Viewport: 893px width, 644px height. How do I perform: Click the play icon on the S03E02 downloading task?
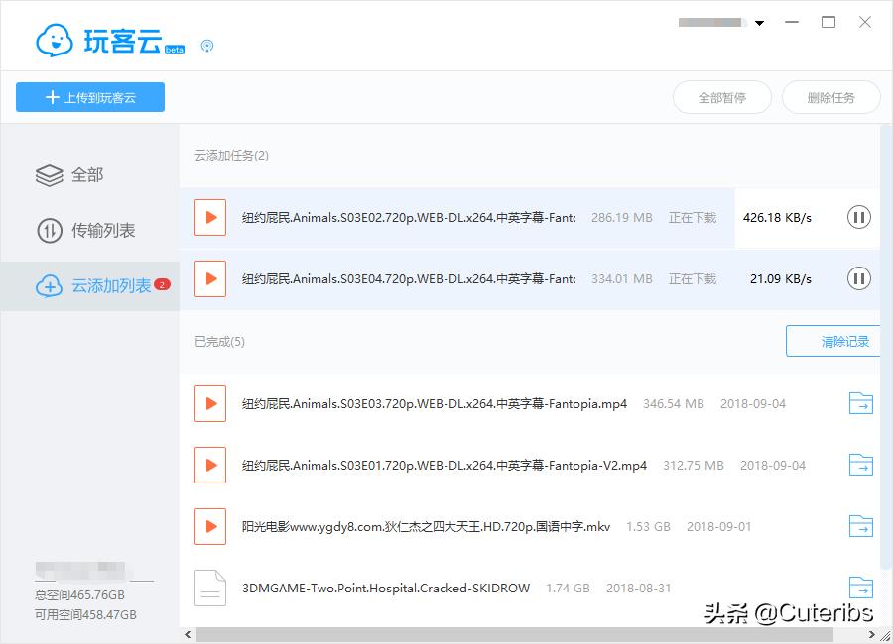pyautogui.click(x=209, y=217)
